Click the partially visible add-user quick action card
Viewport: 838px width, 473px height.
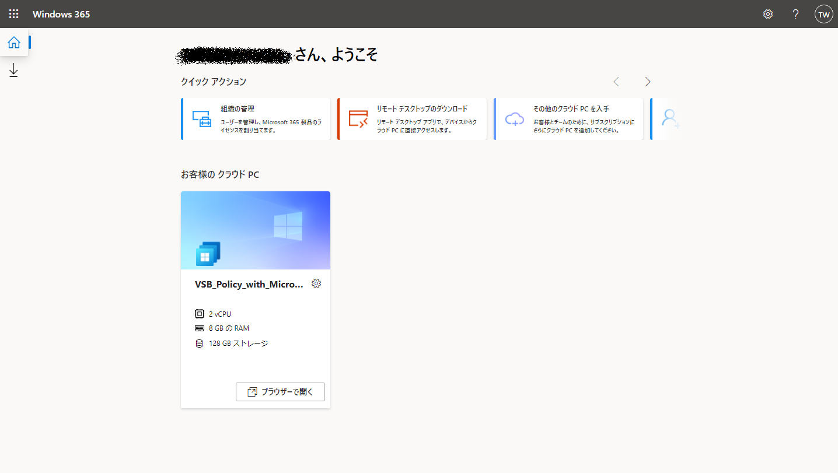(665, 119)
